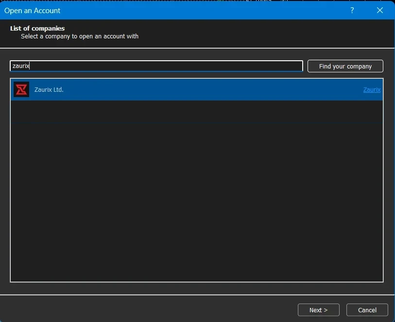Screen dimensions: 395x322
Task: Proceed with the Next button
Action: 319,310
